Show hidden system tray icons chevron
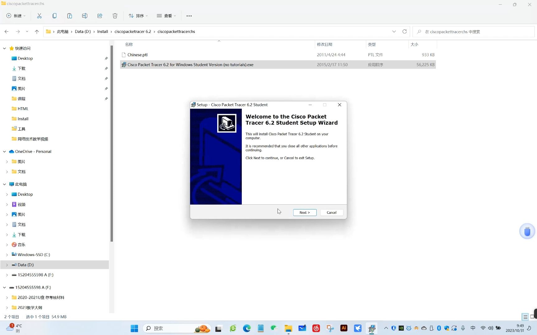The height and width of the screenshot is (335, 537). pyautogui.click(x=386, y=328)
